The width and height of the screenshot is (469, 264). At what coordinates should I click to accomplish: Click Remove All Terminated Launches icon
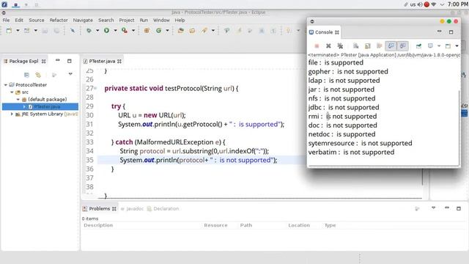pos(340,45)
